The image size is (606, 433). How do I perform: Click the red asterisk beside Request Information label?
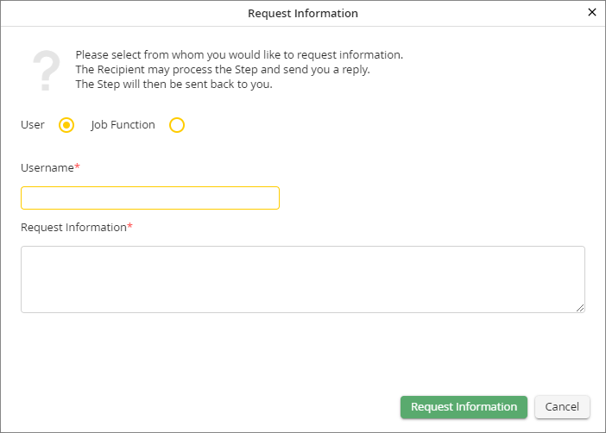tap(130, 227)
